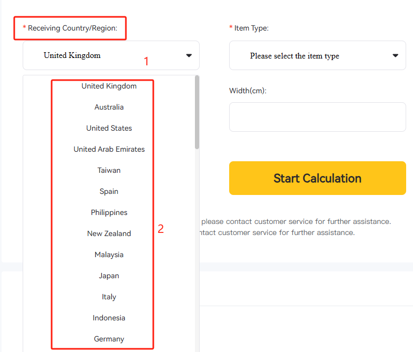Click the Item Type dropdown arrow
This screenshot has height=352, width=413.
pyautogui.click(x=396, y=56)
